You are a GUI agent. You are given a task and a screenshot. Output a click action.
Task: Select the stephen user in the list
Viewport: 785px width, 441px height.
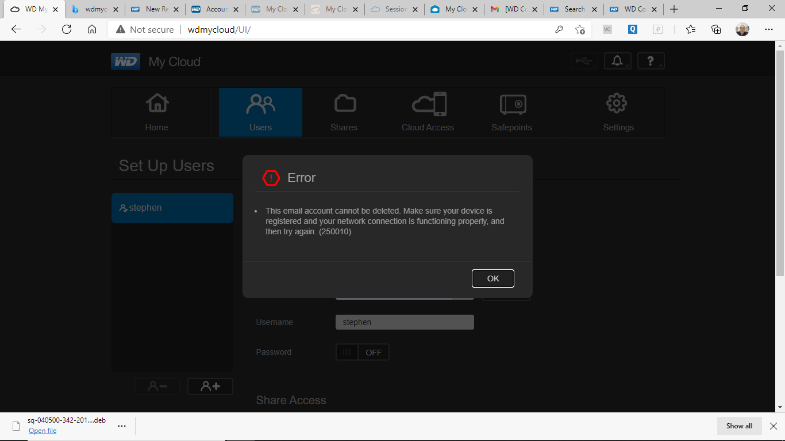click(x=172, y=208)
